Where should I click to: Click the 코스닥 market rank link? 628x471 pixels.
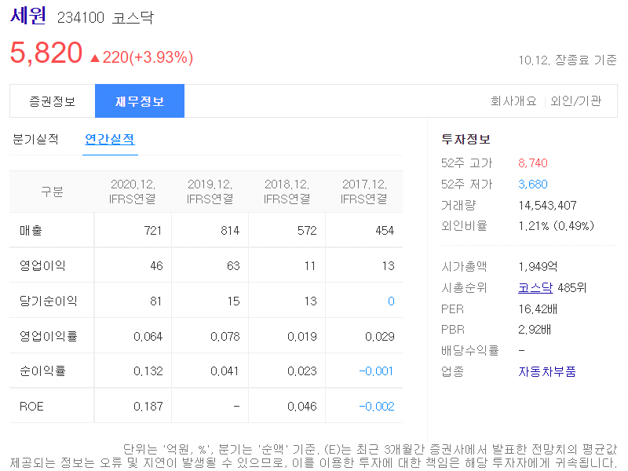(535, 287)
